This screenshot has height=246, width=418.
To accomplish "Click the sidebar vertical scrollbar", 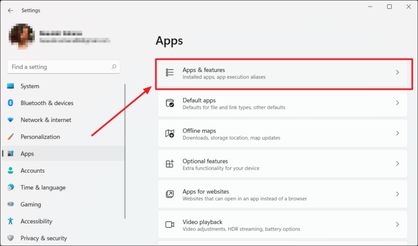I will click(x=125, y=151).
